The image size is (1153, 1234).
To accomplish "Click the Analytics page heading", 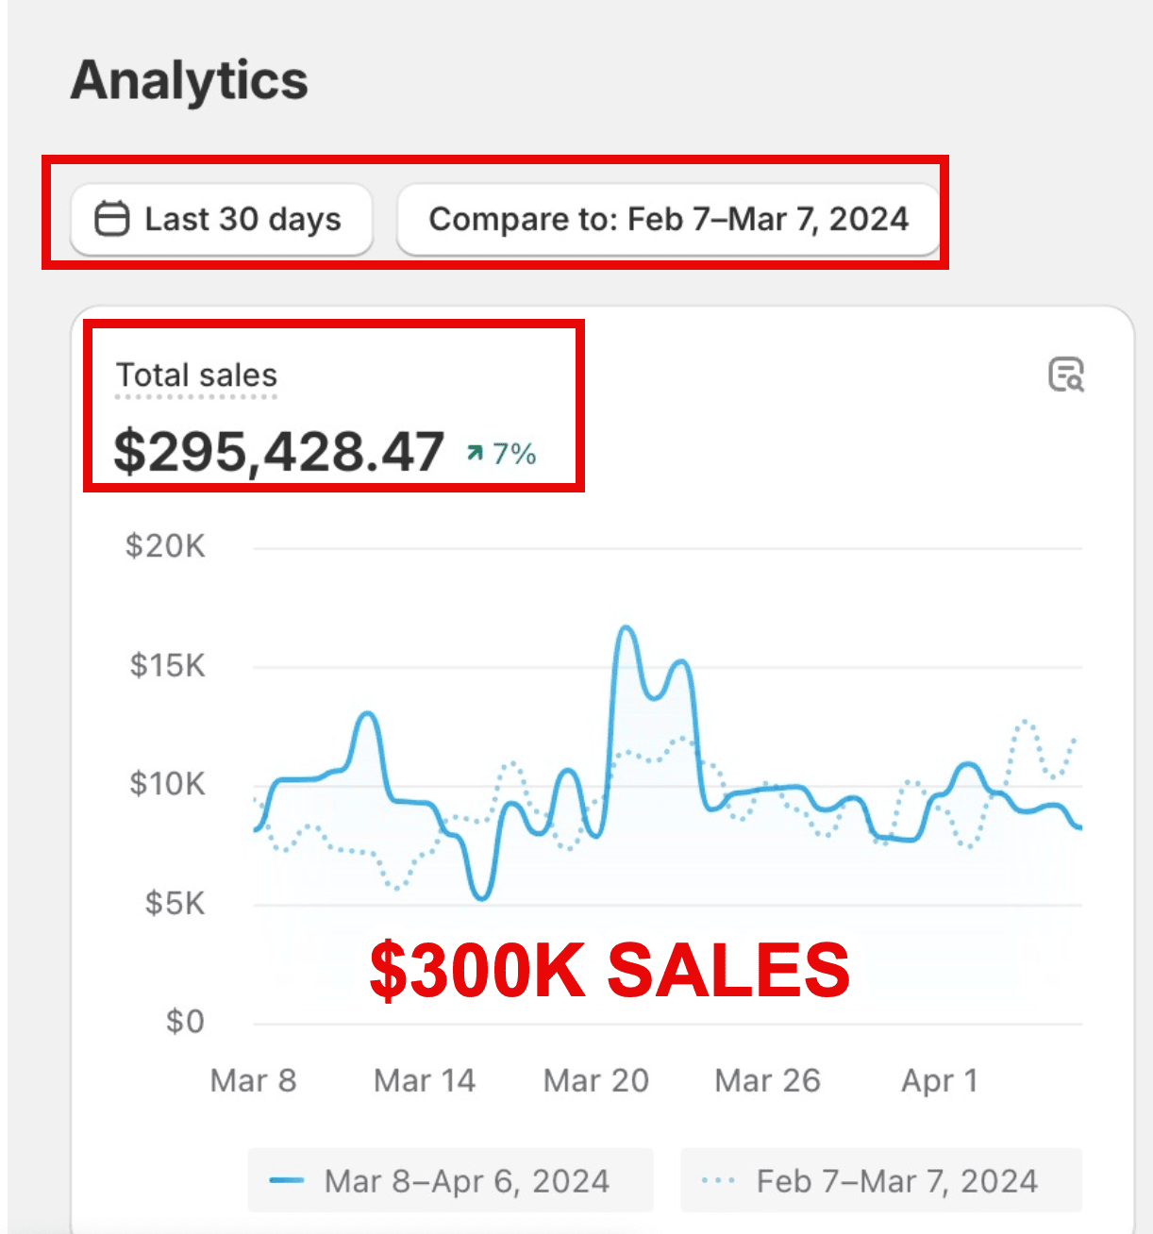I will tap(190, 80).
